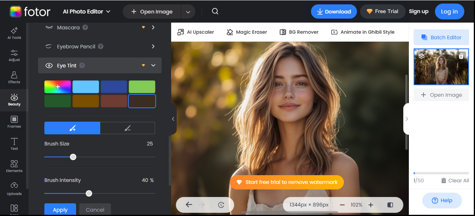
Task: Zoom in with the plus icon
Action: click(370, 205)
